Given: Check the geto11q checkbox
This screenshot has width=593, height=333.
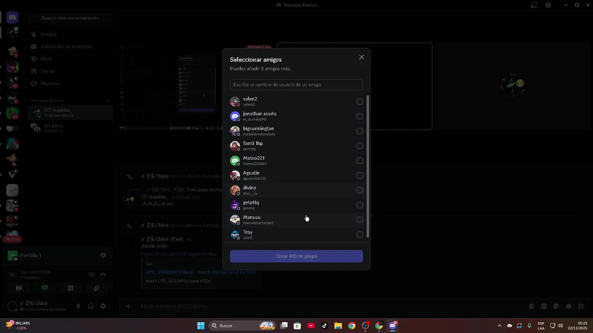Looking at the screenshot, I should pyautogui.click(x=360, y=205).
